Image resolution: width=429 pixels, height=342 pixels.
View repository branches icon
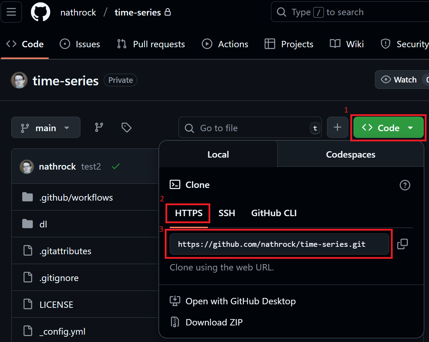[x=99, y=128]
